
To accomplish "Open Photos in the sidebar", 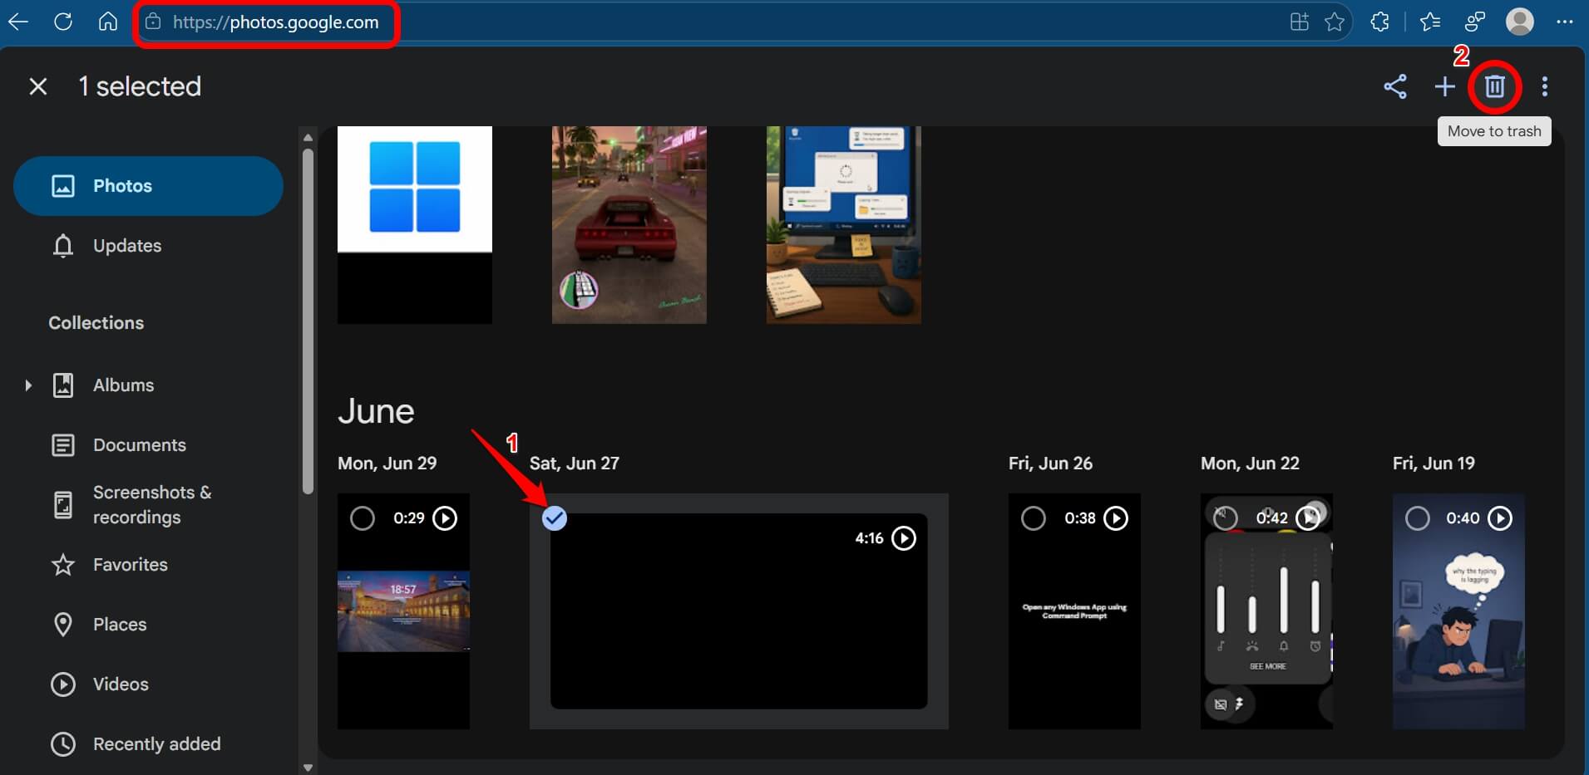I will pos(148,186).
